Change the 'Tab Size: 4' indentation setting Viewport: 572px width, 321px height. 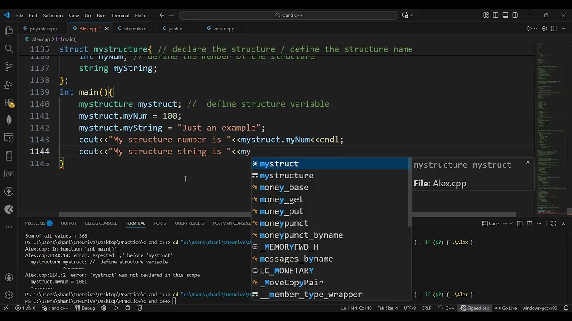387,308
